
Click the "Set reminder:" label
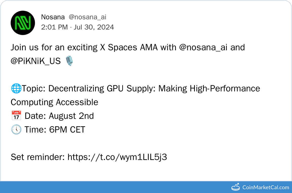[38, 157]
